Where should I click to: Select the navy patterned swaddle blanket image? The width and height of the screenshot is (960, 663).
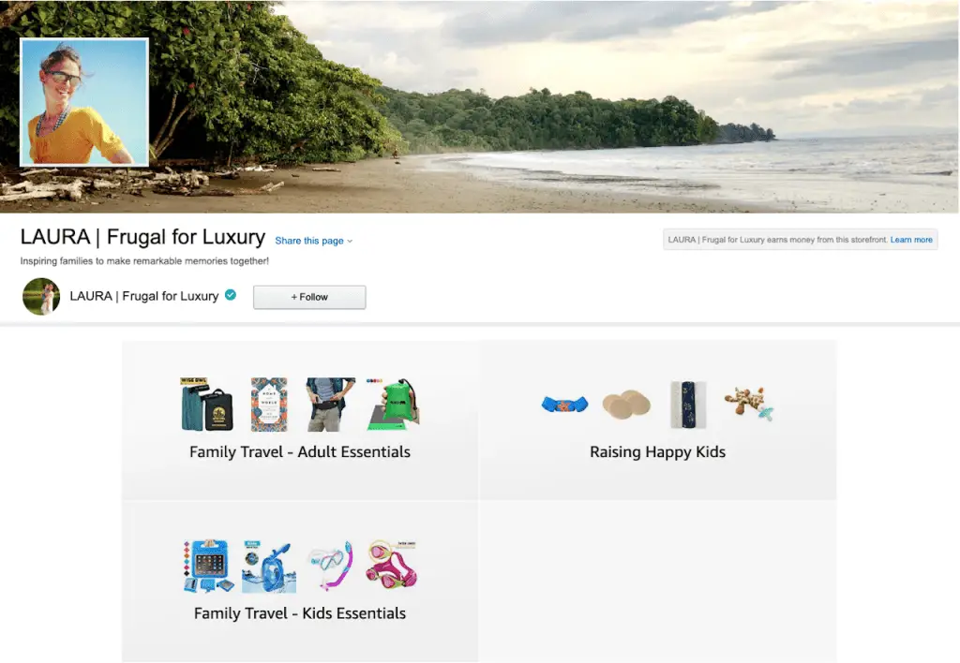(x=688, y=405)
